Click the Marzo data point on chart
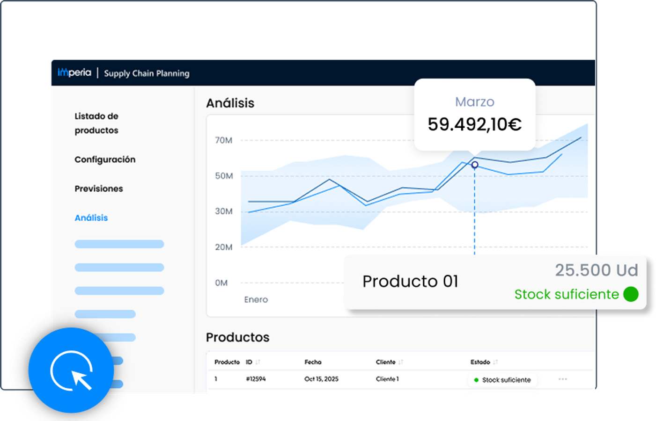 click(475, 165)
